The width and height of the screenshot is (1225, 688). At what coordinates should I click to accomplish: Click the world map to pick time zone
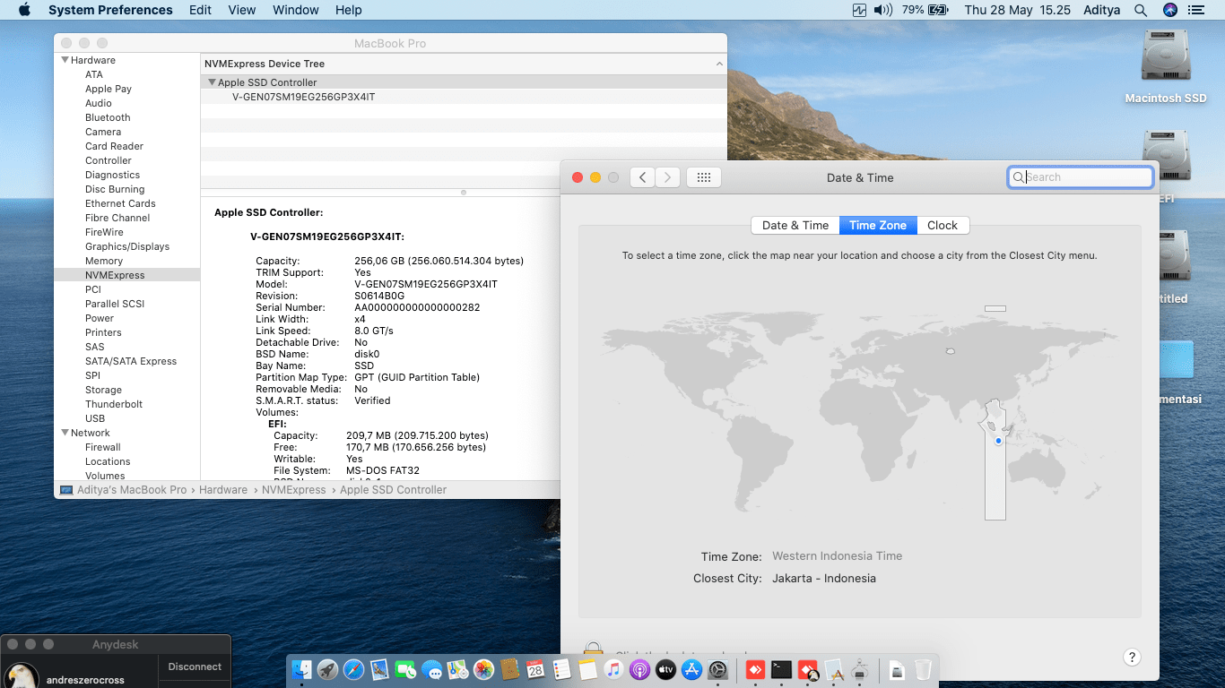point(860,412)
